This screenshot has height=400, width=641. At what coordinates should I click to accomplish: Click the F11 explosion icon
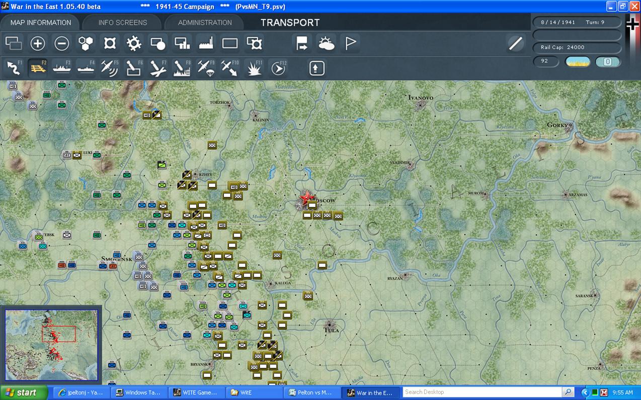tap(254, 68)
